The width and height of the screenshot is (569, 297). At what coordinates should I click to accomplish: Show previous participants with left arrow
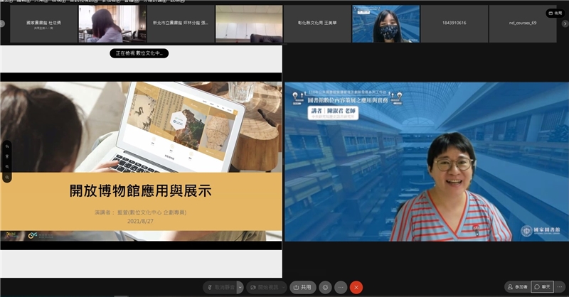(x=3, y=23)
